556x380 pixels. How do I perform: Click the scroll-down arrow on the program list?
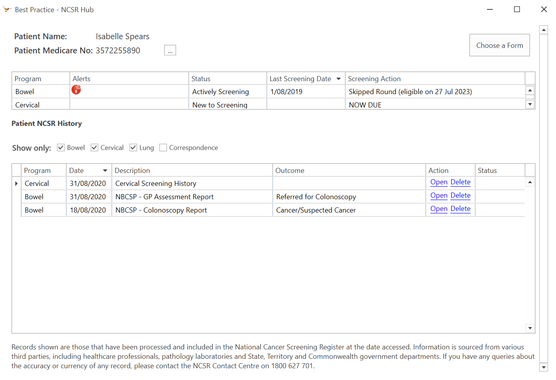[530, 104]
